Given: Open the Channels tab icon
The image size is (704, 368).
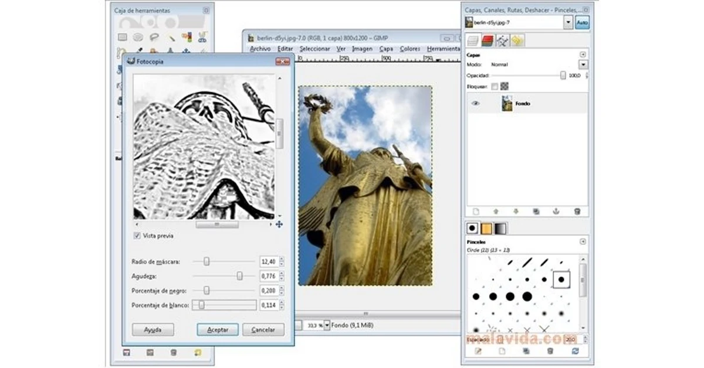Looking at the screenshot, I should (487, 40).
